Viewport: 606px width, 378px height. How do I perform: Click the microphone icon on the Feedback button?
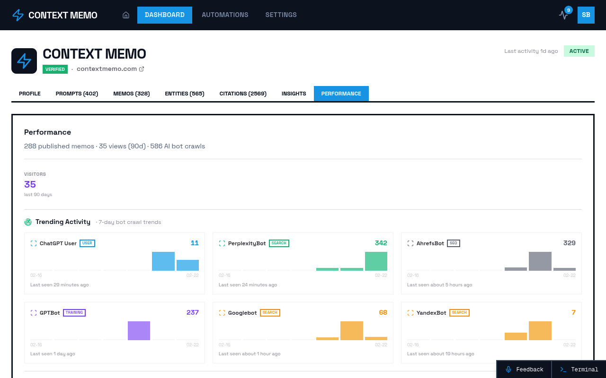click(508, 369)
